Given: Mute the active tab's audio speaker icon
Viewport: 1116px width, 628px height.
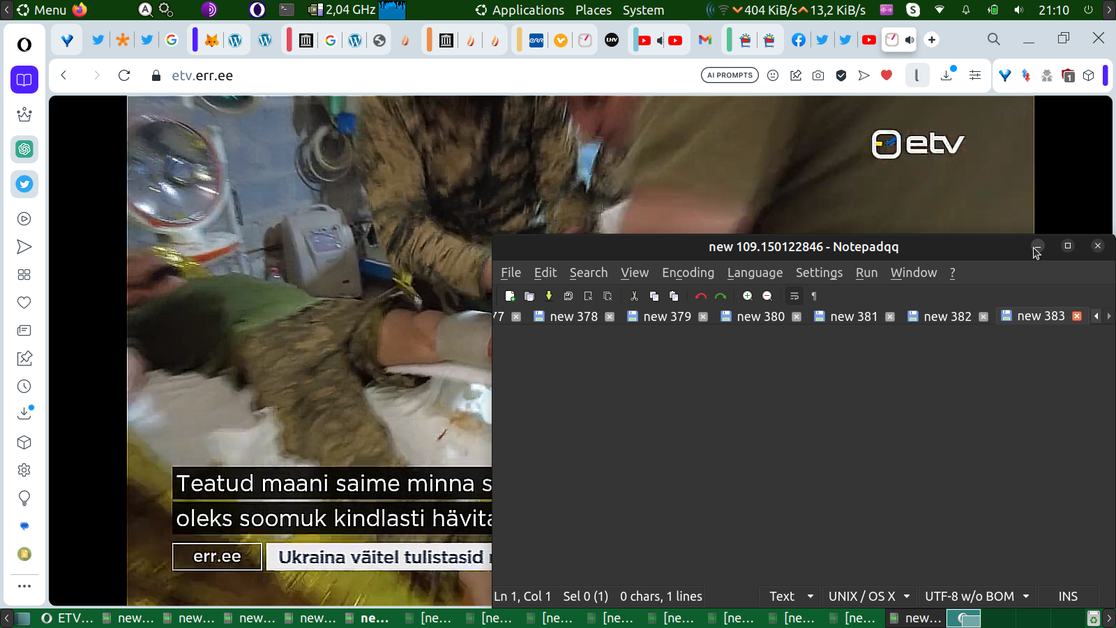Looking at the screenshot, I should 910,40.
